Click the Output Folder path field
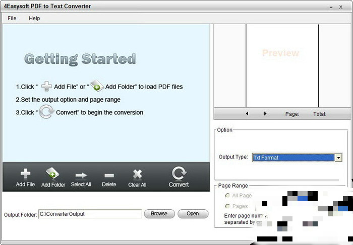The width and height of the screenshot is (353, 245). [x=90, y=214]
